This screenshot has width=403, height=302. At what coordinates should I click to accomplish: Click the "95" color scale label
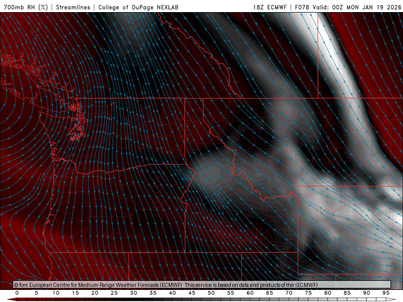click(x=386, y=293)
